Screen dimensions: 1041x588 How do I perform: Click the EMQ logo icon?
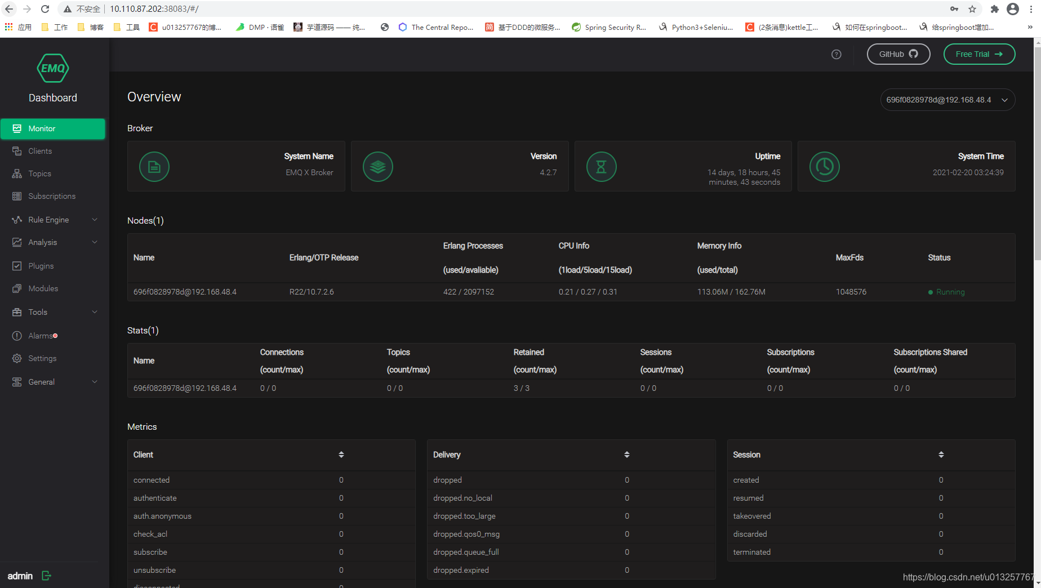coord(53,68)
